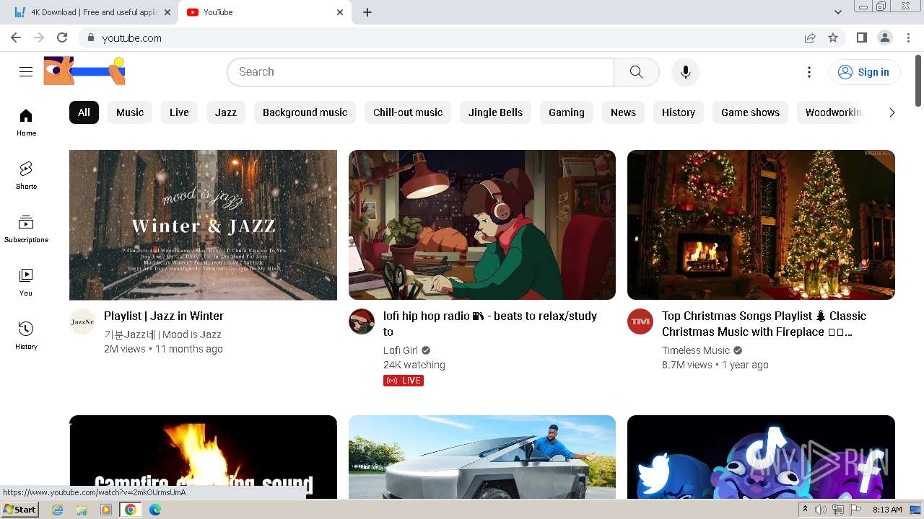Open the You section in sidebar
Viewport: 924px width, 519px height.
point(26,283)
